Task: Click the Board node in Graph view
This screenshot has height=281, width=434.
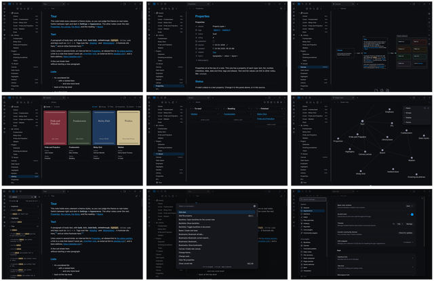Action: (x=382, y=150)
